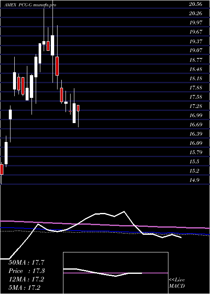Click the 16.99 price axis label
The image size is (210, 294).
pyautogui.click(x=196, y=115)
